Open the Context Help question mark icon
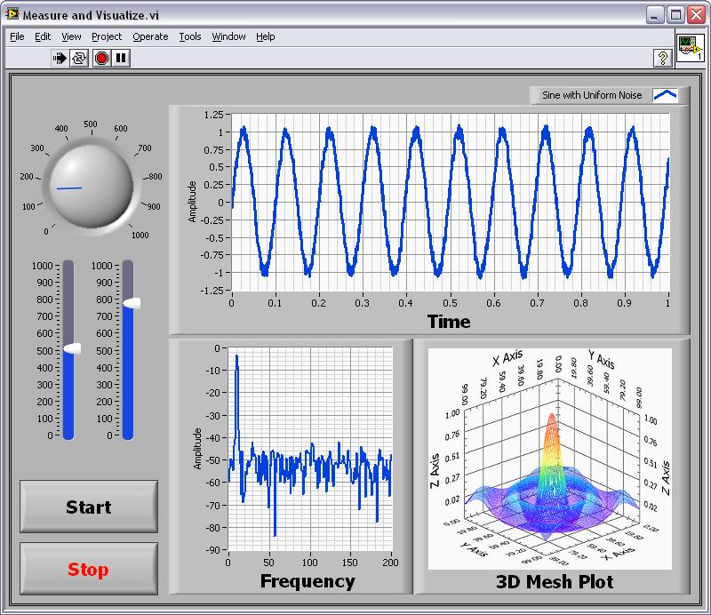711x615 pixels. 661,58
